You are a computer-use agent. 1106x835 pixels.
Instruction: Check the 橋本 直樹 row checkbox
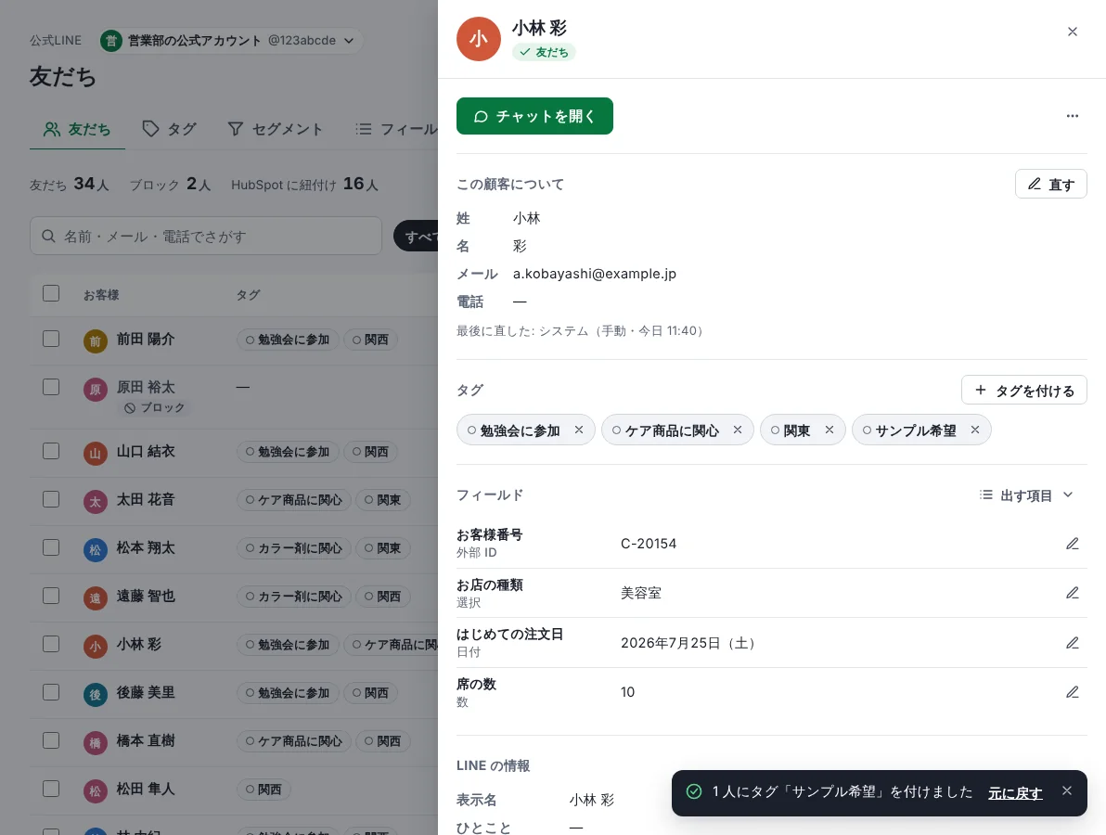click(51, 740)
